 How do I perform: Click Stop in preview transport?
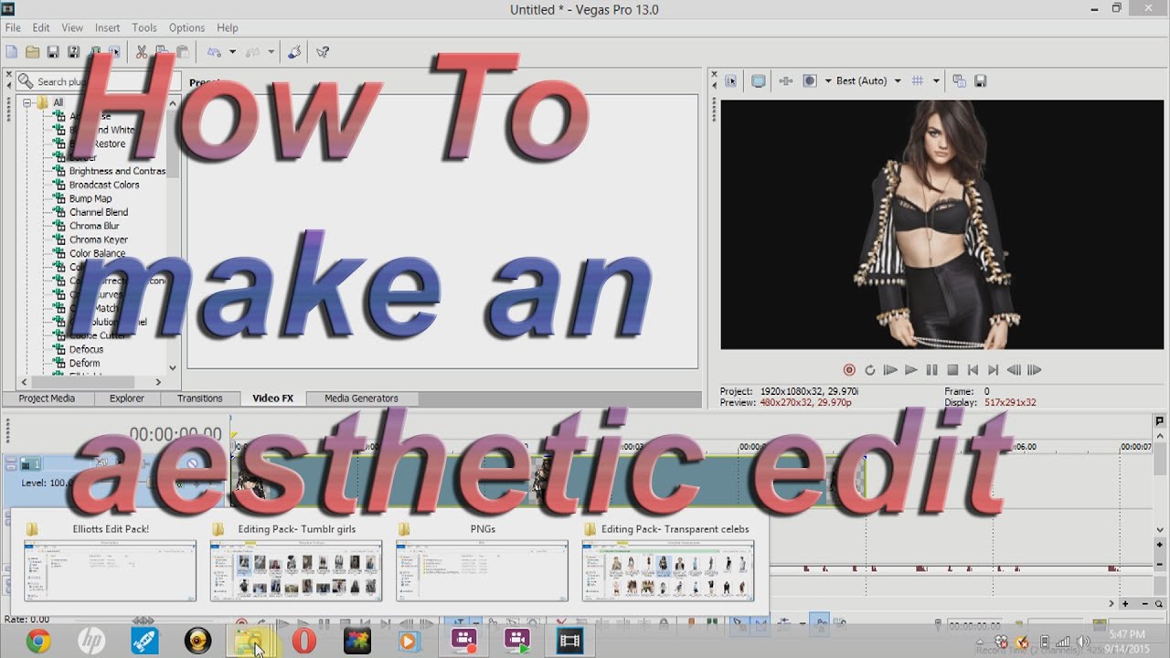click(952, 370)
